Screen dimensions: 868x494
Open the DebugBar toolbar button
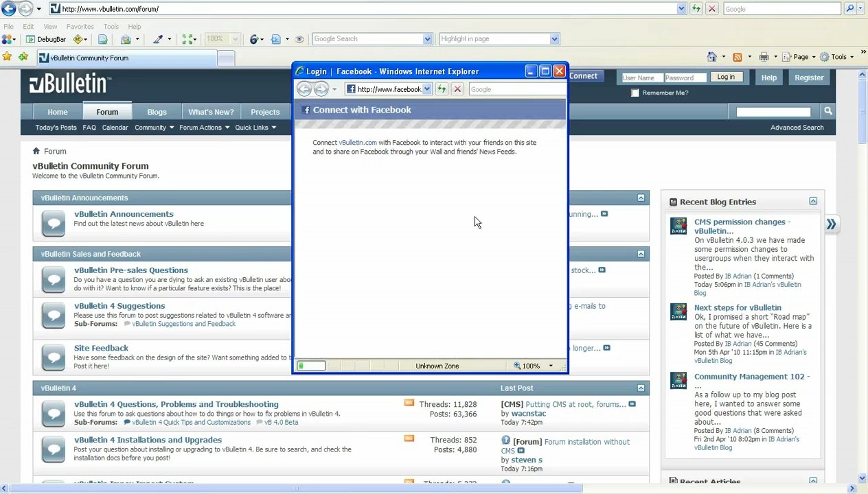[46, 39]
